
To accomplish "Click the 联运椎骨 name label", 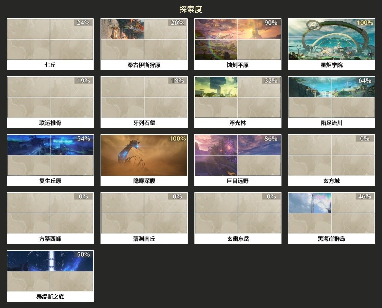I will (x=50, y=123).
